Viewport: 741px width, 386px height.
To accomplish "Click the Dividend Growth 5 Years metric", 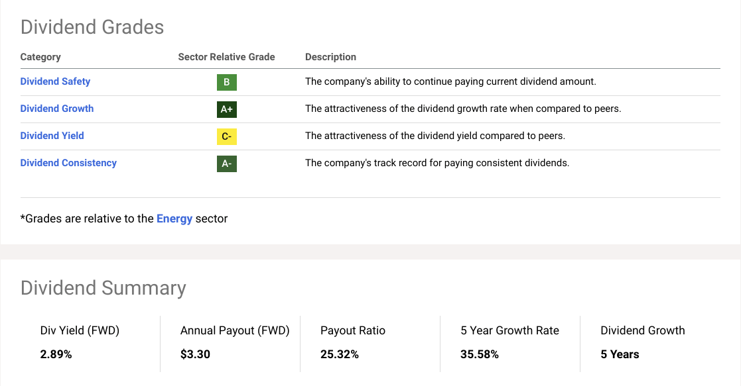I will 642,330.
